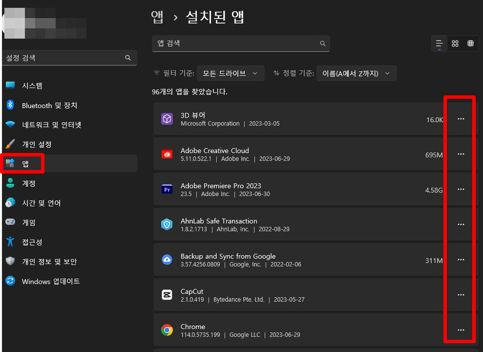Click the 695MB size of Creative Cloud
Viewport: 483px width, 352px height.
[434, 155]
